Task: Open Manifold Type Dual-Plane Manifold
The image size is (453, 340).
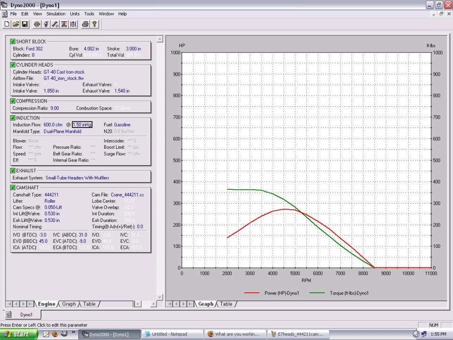Action: [x=62, y=131]
